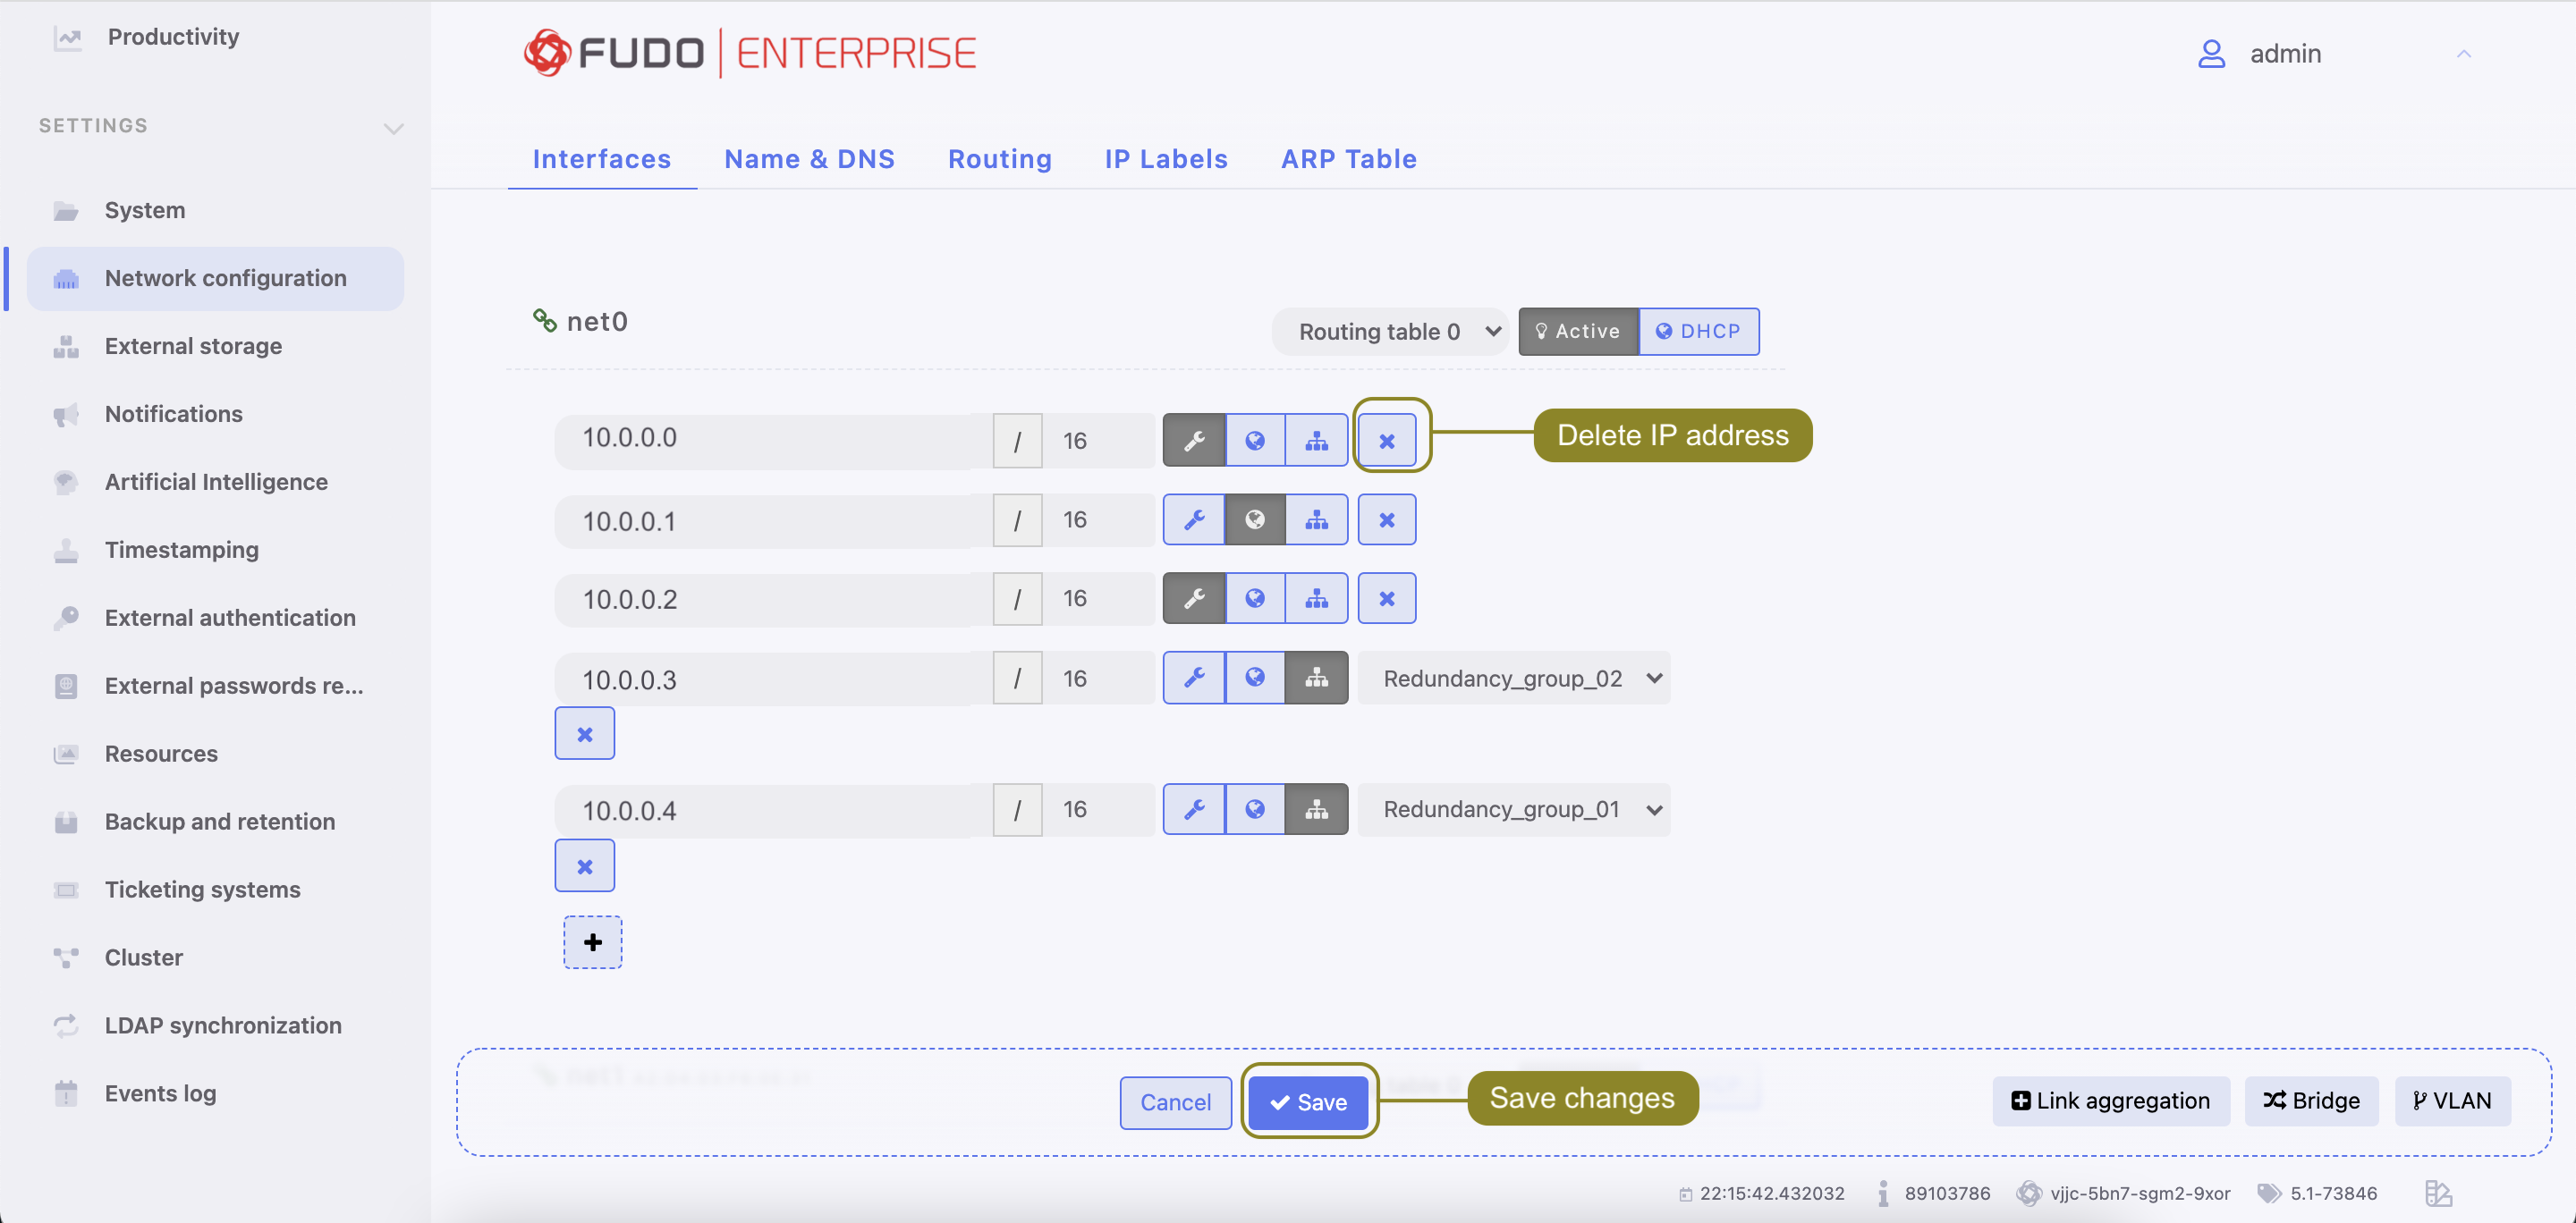Switch to the Interfaces tab

coord(602,159)
